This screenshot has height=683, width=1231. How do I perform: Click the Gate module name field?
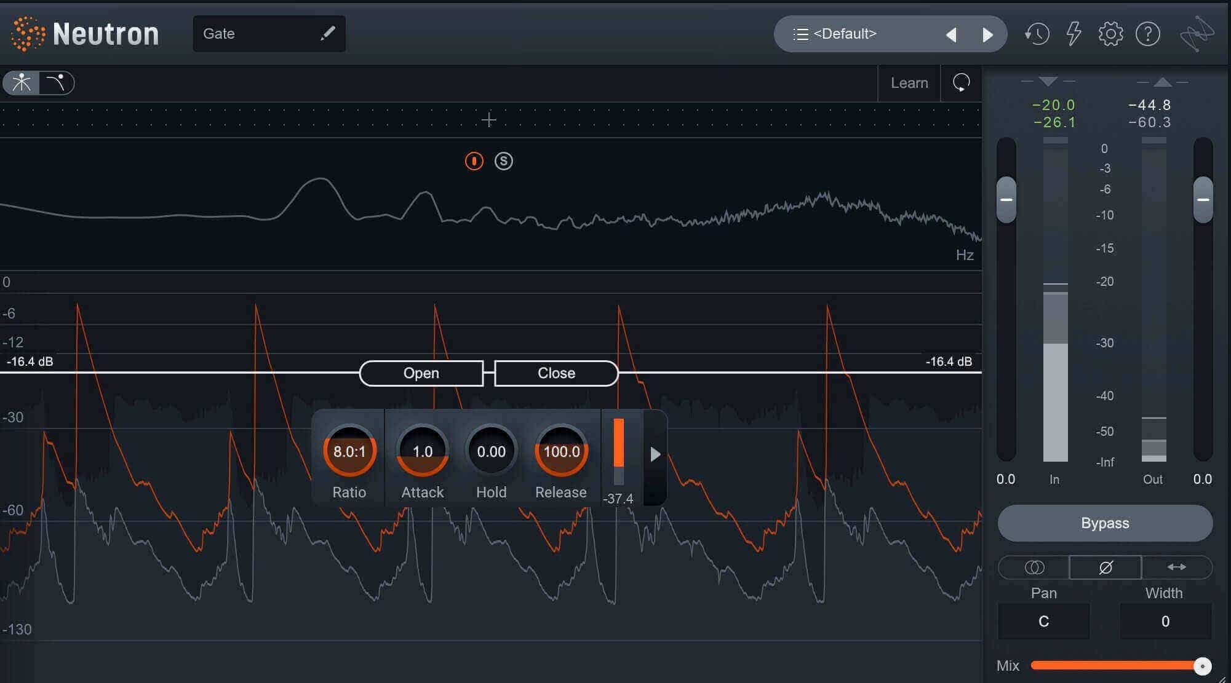(x=269, y=34)
